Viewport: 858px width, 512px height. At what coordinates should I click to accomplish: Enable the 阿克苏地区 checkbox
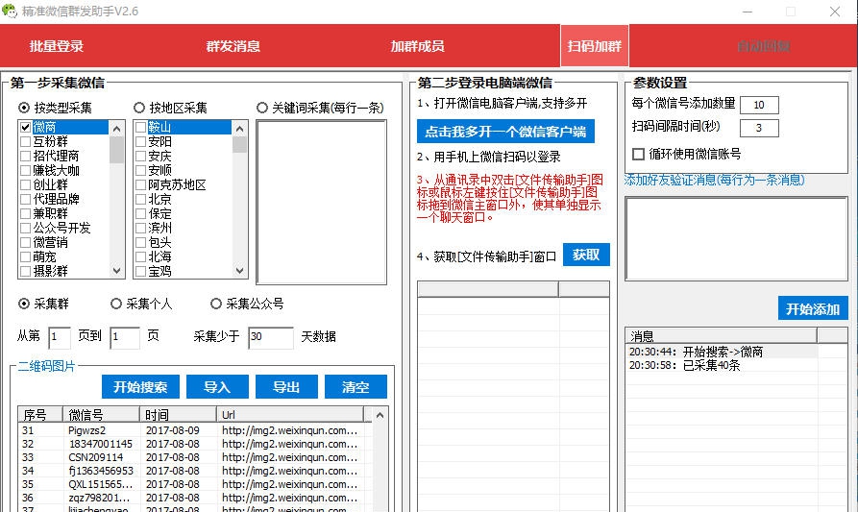click(x=140, y=184)
